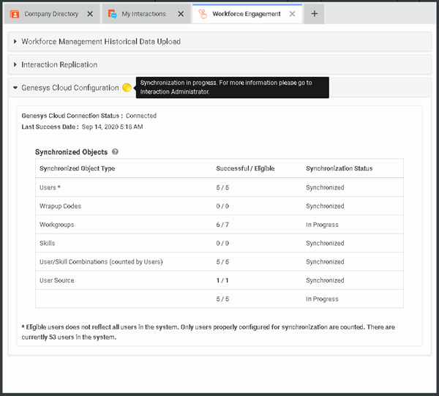Click the Synchronization Status column header
Image resolution: width=439 pixels, height=396 pixels.
tap(339, 168)
